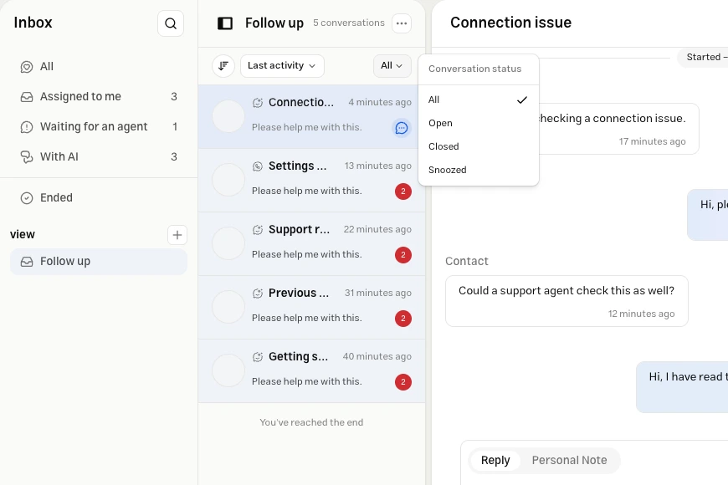Open Follow up more options menu
Screen dimensions: 728x485
(x=402, y=23)
